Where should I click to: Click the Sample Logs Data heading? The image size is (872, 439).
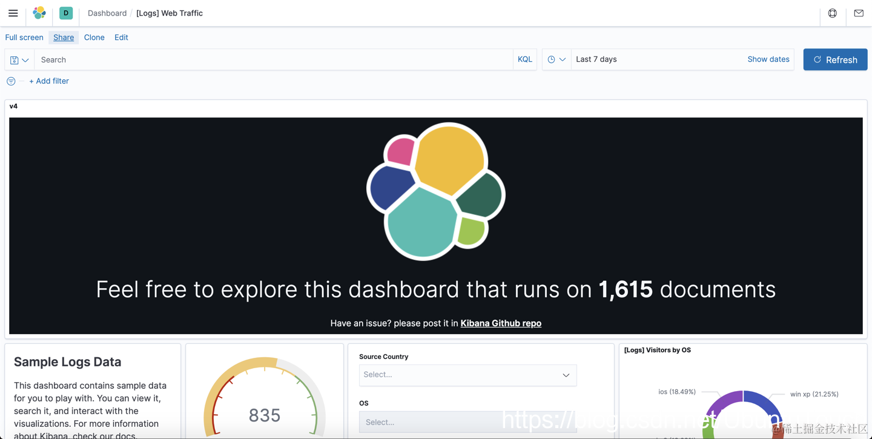coord(68,362)
